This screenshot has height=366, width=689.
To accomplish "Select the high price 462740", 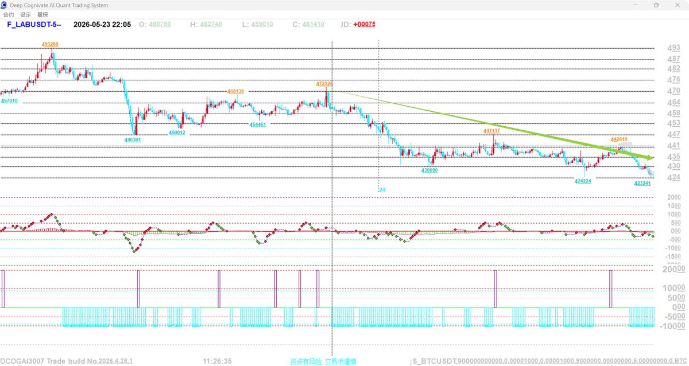I will coord(210,25).
